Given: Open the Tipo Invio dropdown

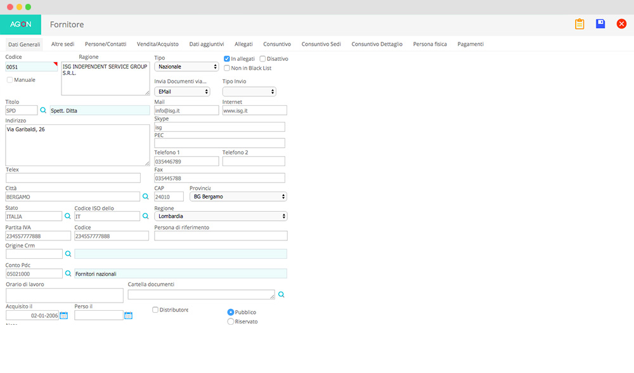Looking at the screenshot, I should click(249, 91).
